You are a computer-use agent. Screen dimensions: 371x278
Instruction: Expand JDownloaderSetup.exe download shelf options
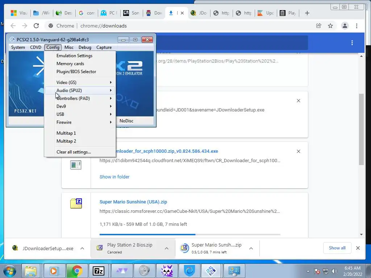point(82,248)
